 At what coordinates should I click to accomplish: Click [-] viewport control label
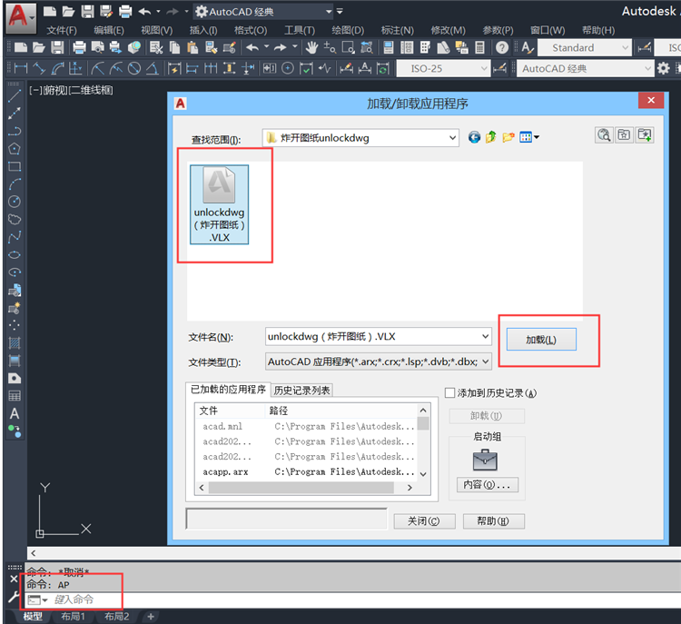point(35,91)
